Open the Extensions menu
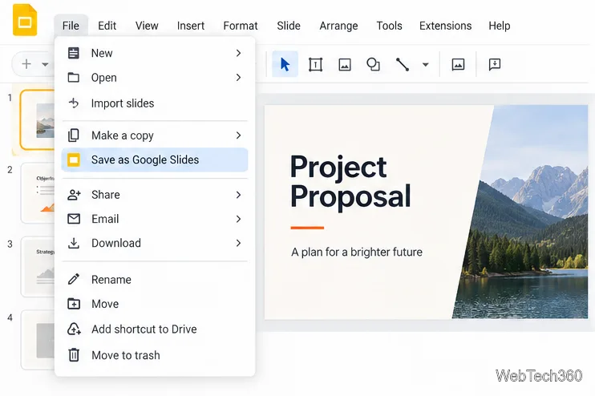This screenshot has height=396, width=595. point(446,26)
